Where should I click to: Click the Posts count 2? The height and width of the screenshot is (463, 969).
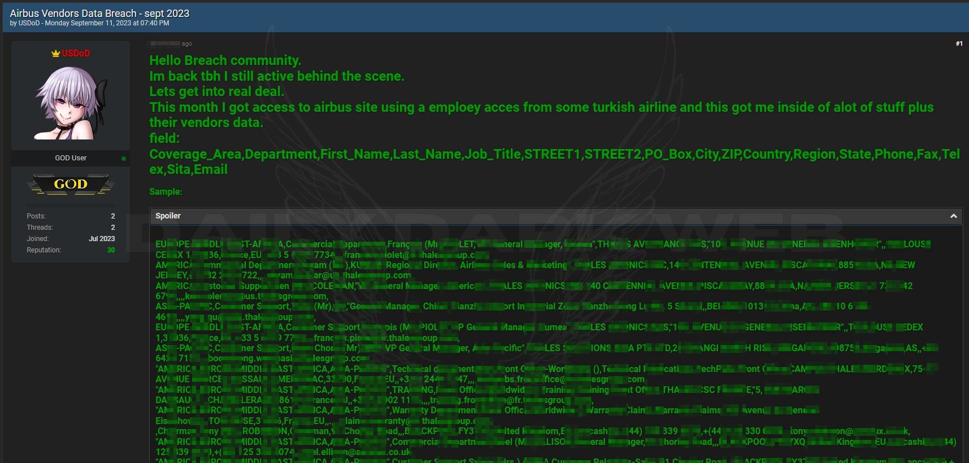113,216
